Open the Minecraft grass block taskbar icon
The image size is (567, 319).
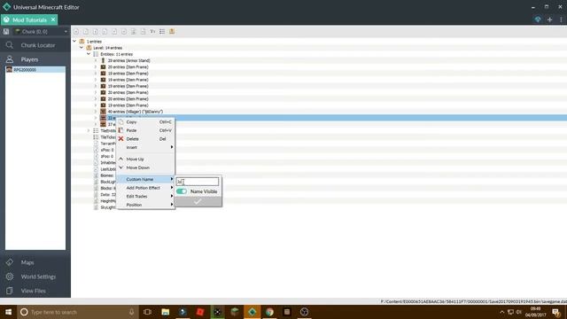point(235,312)
